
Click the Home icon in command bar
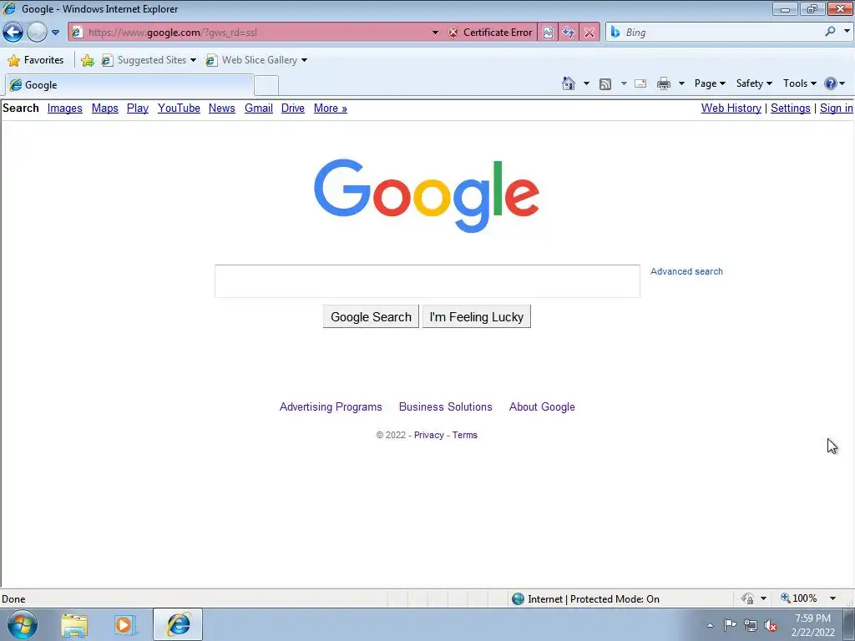[x=568, y=83]
